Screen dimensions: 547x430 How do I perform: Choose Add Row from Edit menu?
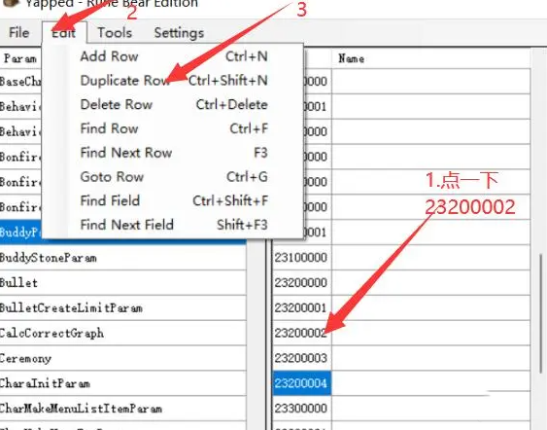click(174, 56)
